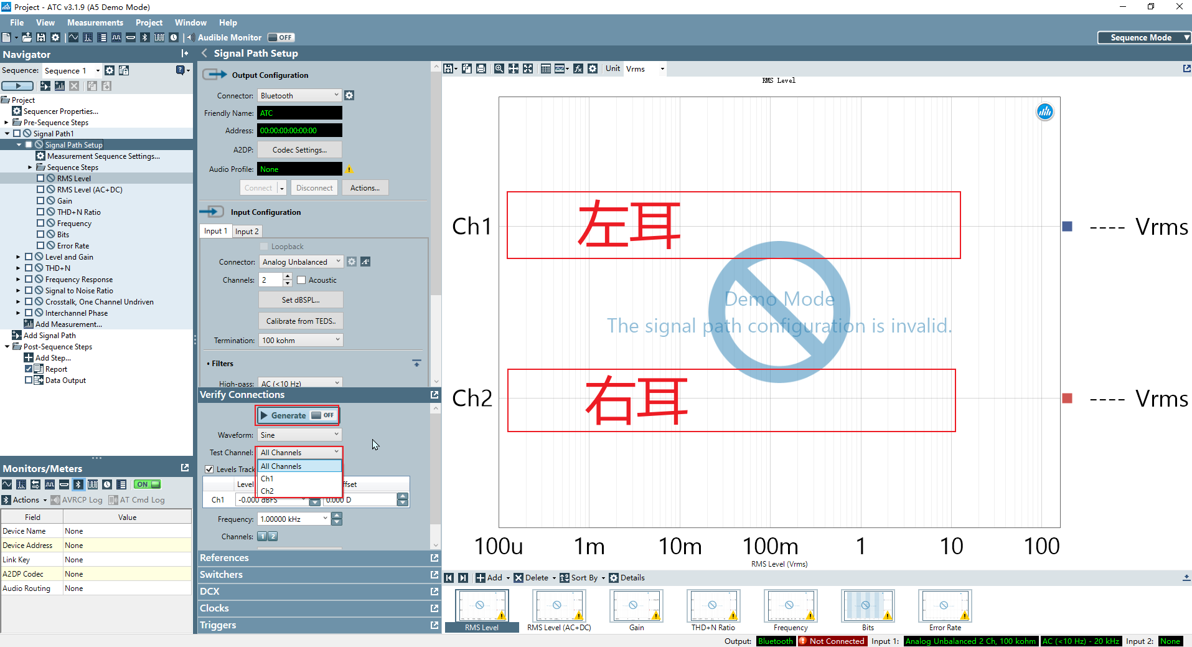
Task: Click the sequence settings gear in Navigator
Action: tap(110, 70)
